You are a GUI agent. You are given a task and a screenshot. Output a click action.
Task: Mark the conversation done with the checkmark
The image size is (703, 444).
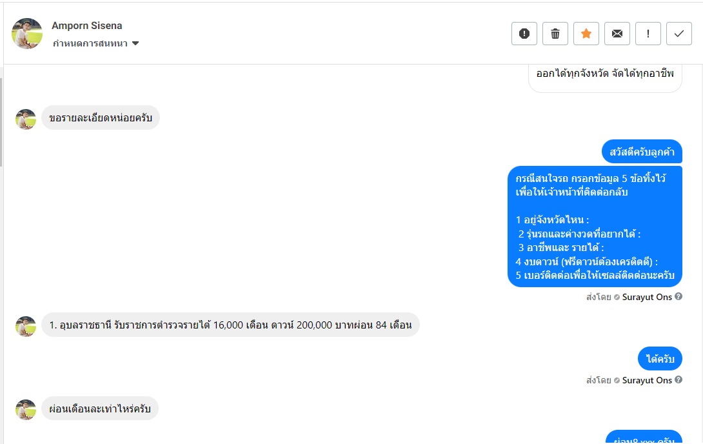coord(678,34)
